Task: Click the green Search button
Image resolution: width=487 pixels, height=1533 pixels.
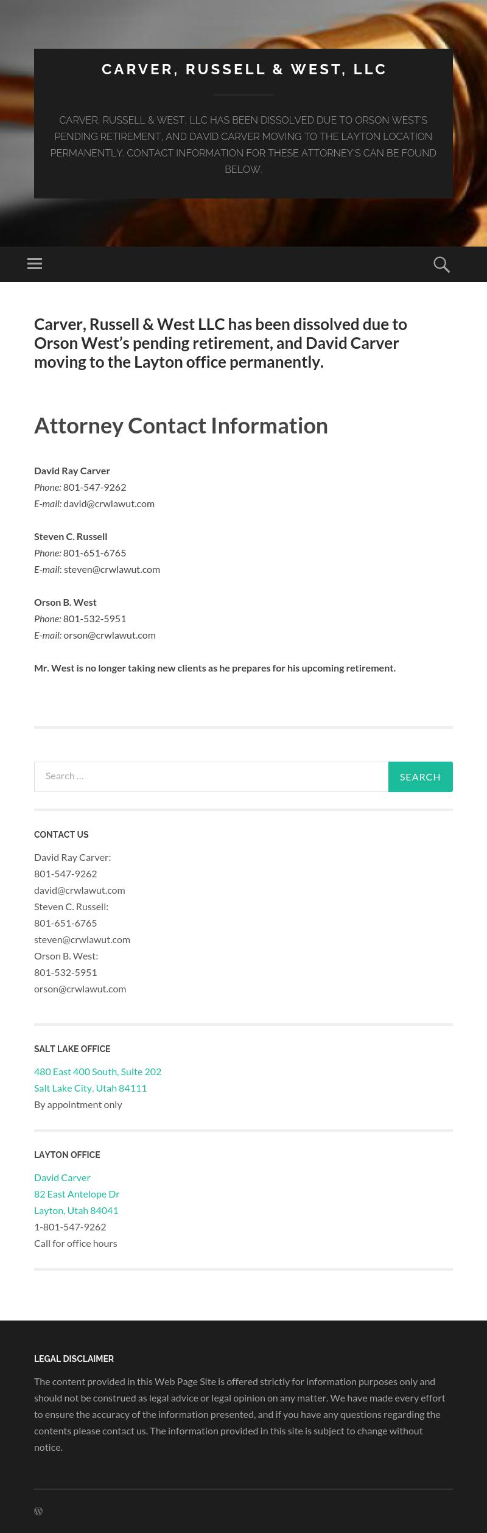Action: [420, 776]
